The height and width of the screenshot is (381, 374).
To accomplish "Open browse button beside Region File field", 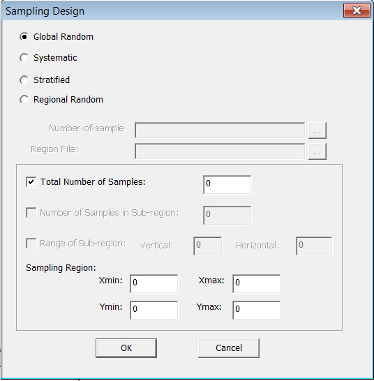I will pyautogui.click(x=317, y=151).
